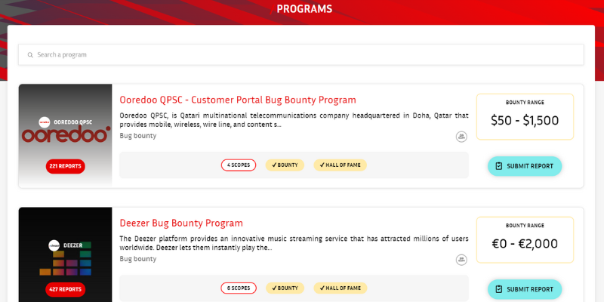The width and height of the screenshot is (604, 302).
Task: Click Bug bounty label under Ooredoo description
Action: tap(138, 136)
